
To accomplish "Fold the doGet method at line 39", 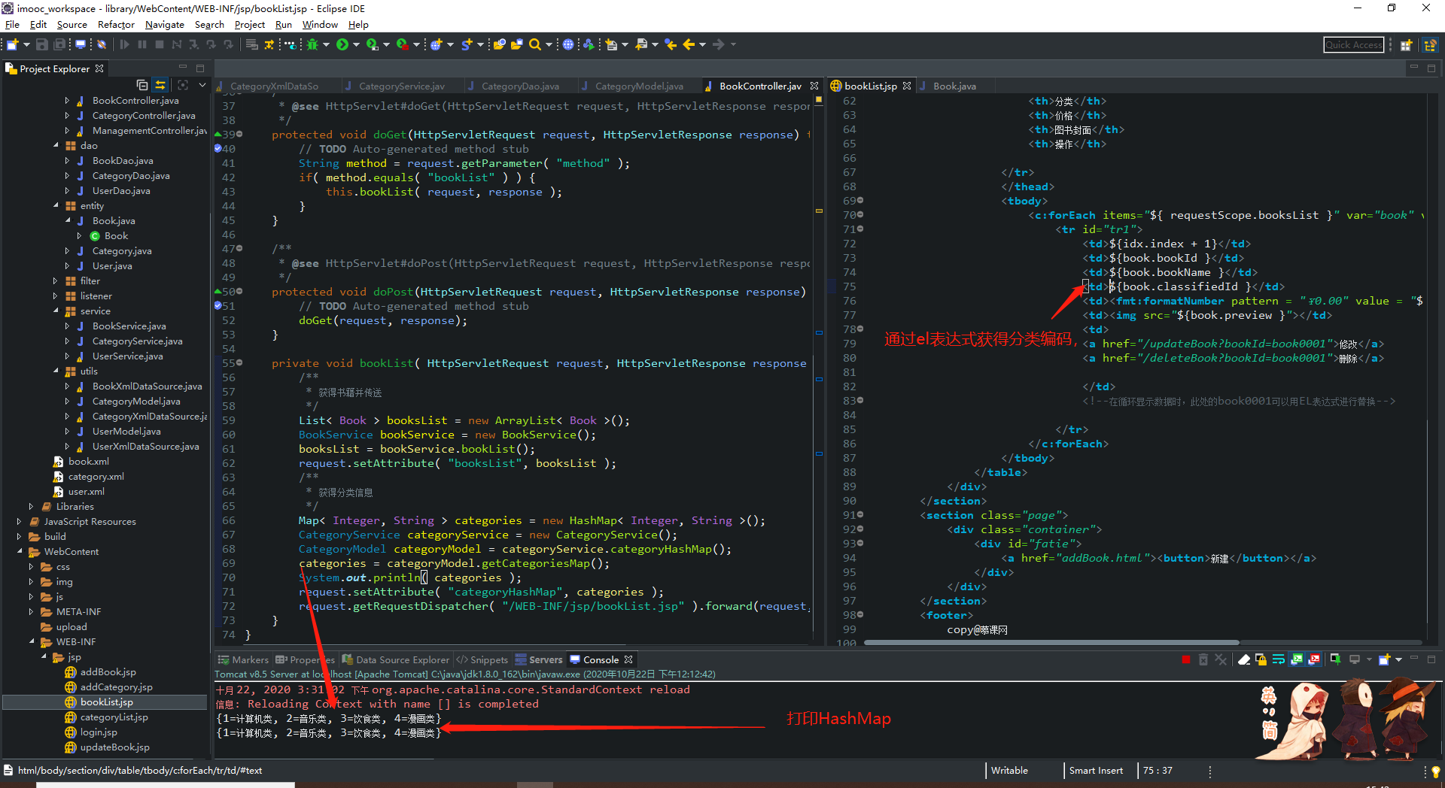I will click(239, 135).
